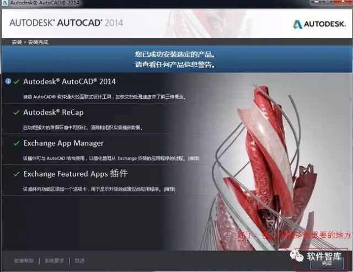Image resolution: width=353 pixels, height=272 pixels.
Task: Click the green checkmark next to Exchange Featured Apps
Action: pyautogui.click(x=17, y=174)
